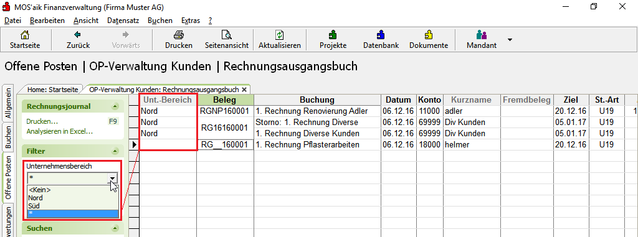Click the Kurzname column header
This screenshot has height=237, width=638.
point(472,100)
